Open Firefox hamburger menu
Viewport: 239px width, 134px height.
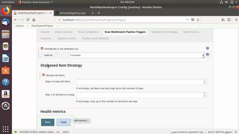click(236, 20)
